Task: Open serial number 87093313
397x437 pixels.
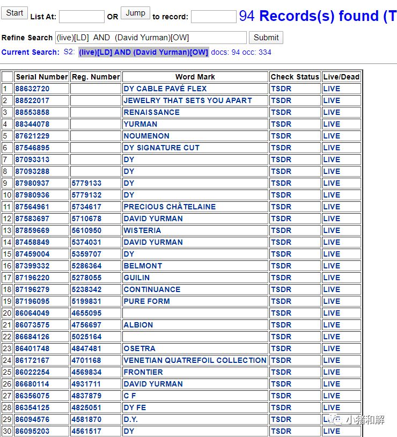Action: click(32, 159)
